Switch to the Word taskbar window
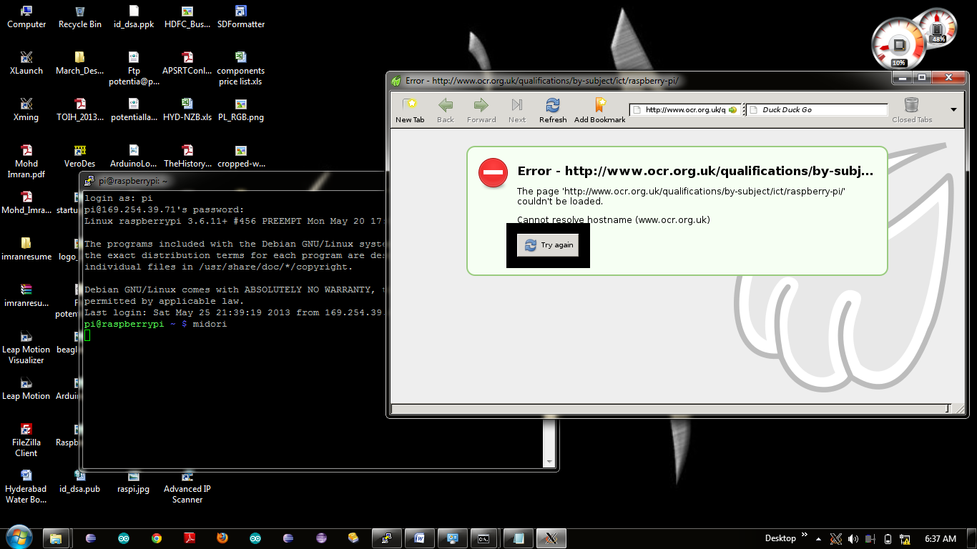 tap(420, 538)
